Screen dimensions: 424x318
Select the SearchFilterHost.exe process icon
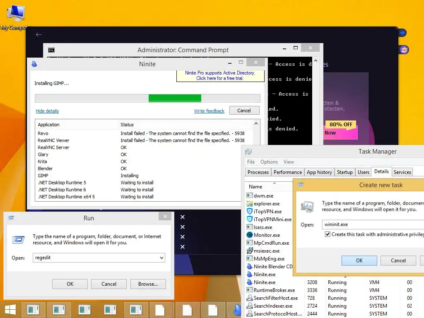click(250, 298)
